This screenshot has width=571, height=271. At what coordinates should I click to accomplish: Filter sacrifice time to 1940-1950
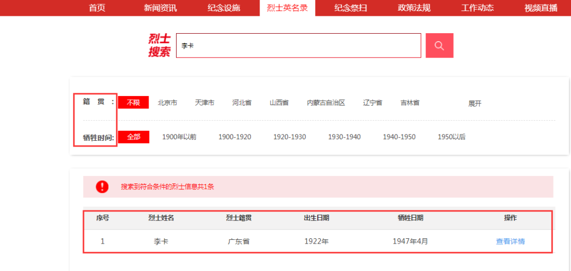399,137
